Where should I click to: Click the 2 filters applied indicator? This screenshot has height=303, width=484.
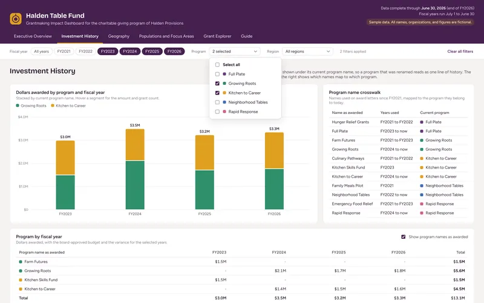click(353, 52)
